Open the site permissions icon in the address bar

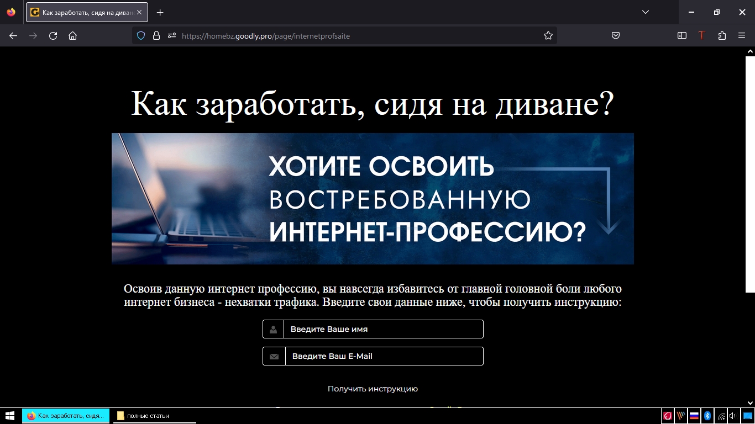coord(172,36)
